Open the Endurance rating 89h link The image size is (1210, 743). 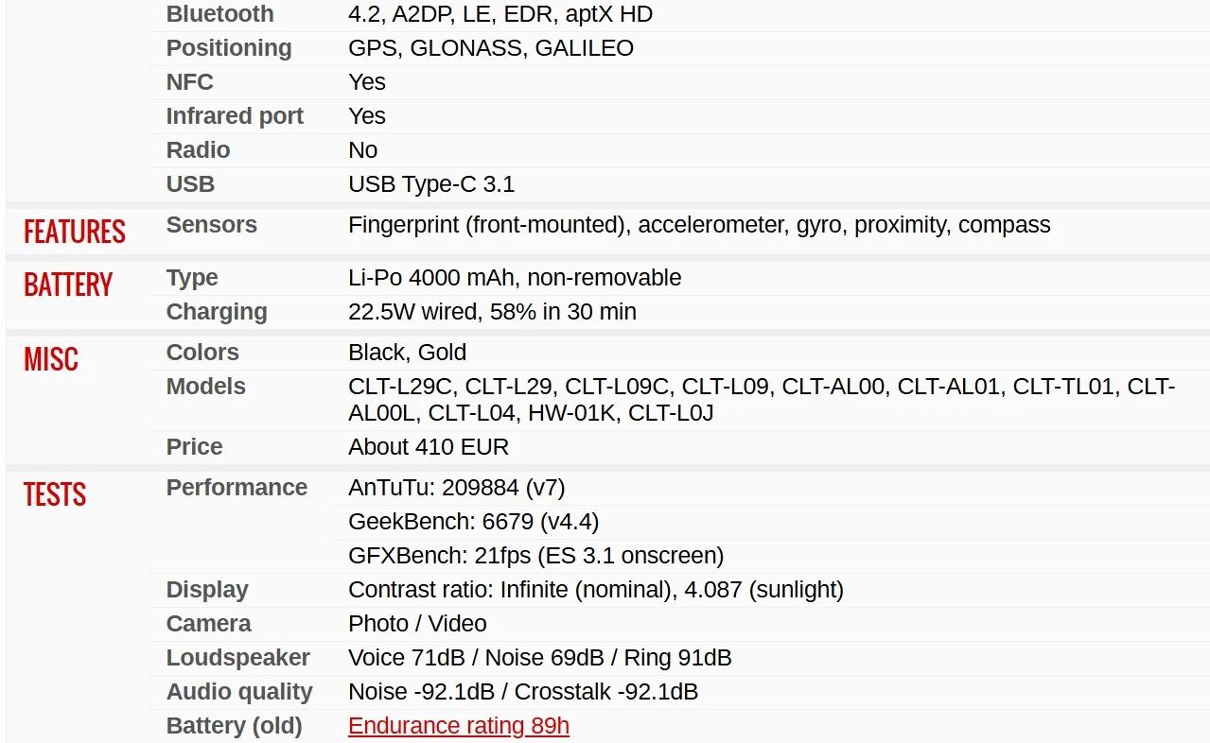[x=459, y=726]
